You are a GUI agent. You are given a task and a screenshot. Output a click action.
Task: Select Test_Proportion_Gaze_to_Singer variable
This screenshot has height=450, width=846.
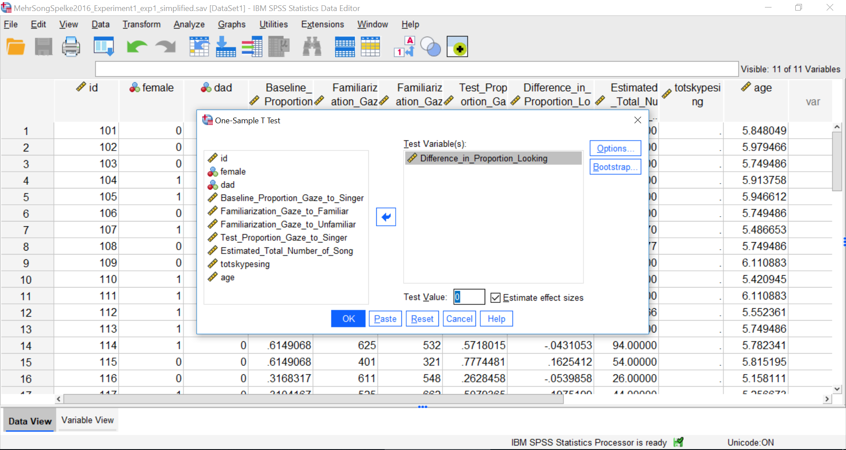point(286,237)
